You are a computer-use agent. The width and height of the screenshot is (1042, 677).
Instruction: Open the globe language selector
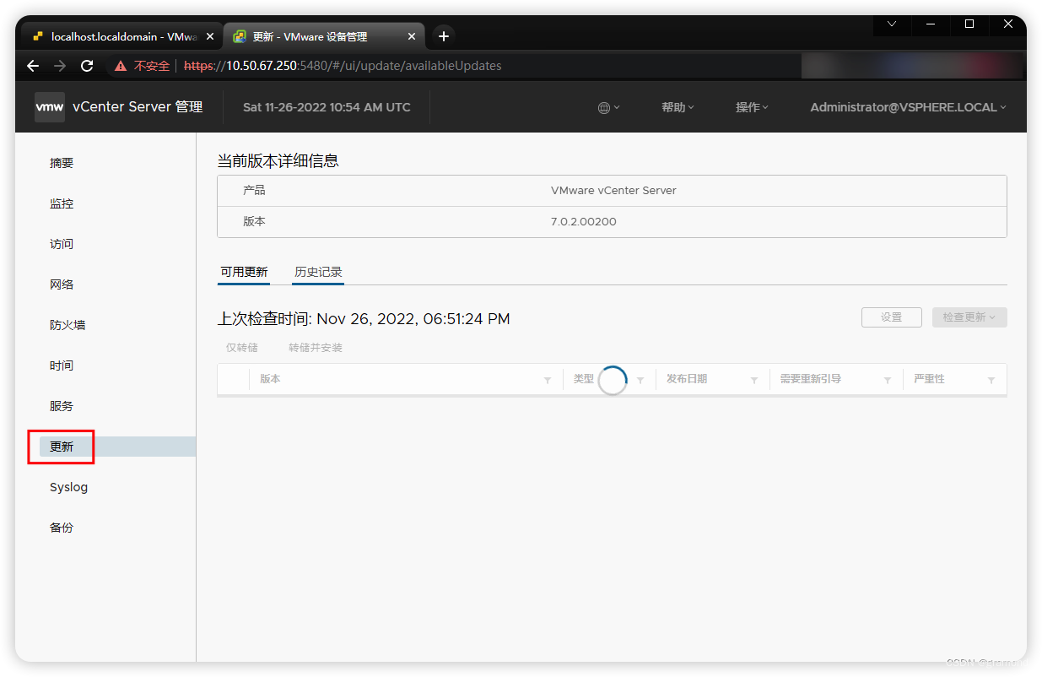tap(608, 107)
